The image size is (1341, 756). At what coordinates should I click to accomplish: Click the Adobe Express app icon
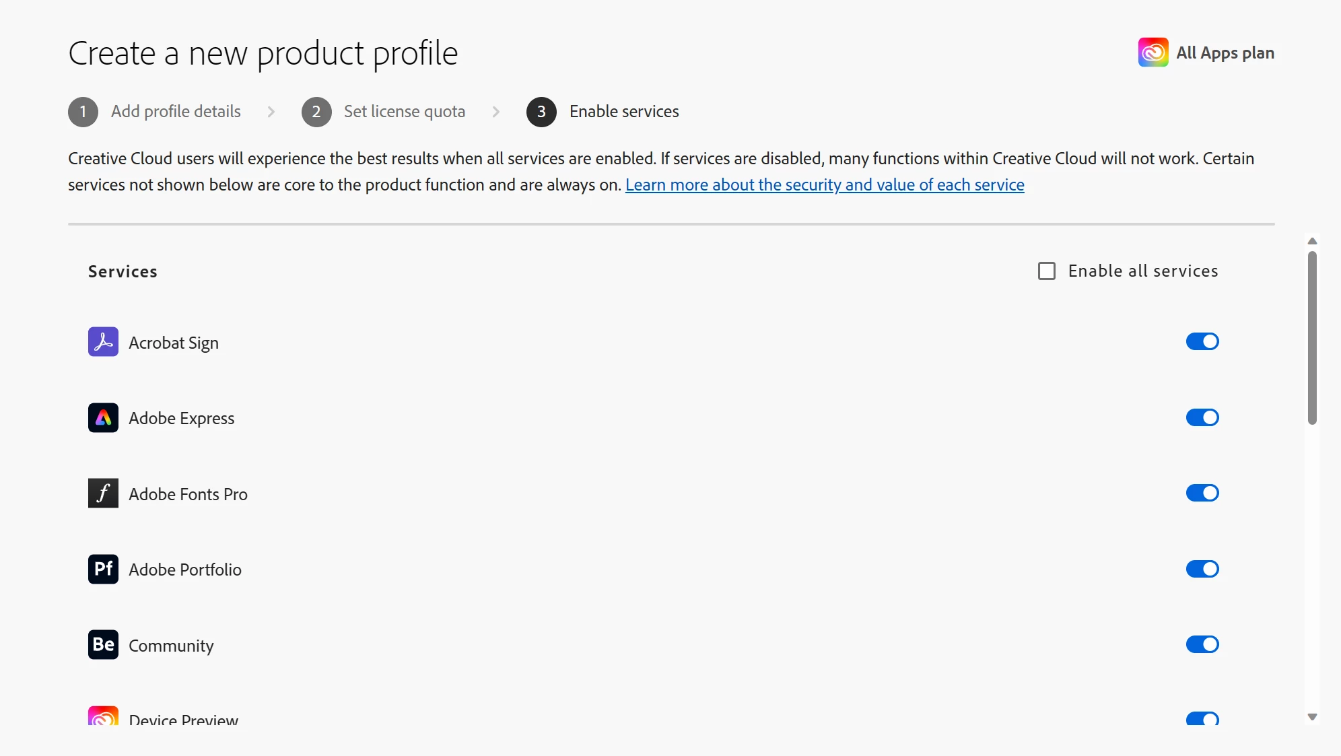103,418
